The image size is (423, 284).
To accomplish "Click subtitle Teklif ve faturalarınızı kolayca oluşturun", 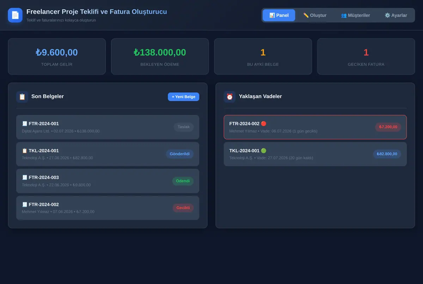I will [61, 20].
